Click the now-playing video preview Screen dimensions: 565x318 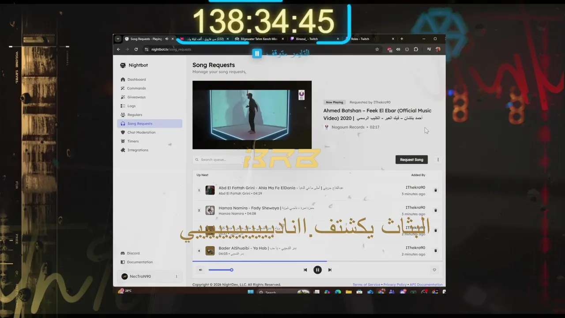pyautogui.click(x=252, y=115)
